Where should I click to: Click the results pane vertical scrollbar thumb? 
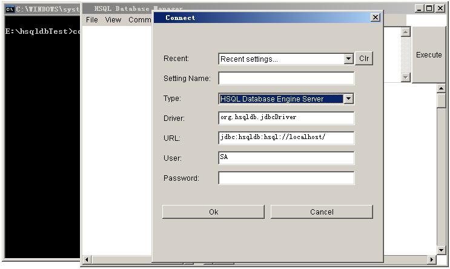coord(441,100)
